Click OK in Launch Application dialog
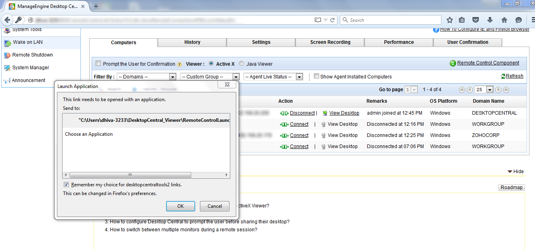Viewport: 535px width, 250px height. [180, 206]
